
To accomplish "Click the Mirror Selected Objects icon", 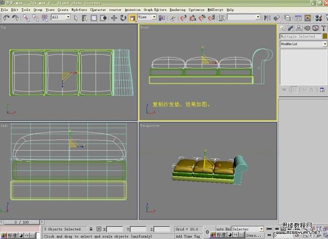I will point(268,18).
